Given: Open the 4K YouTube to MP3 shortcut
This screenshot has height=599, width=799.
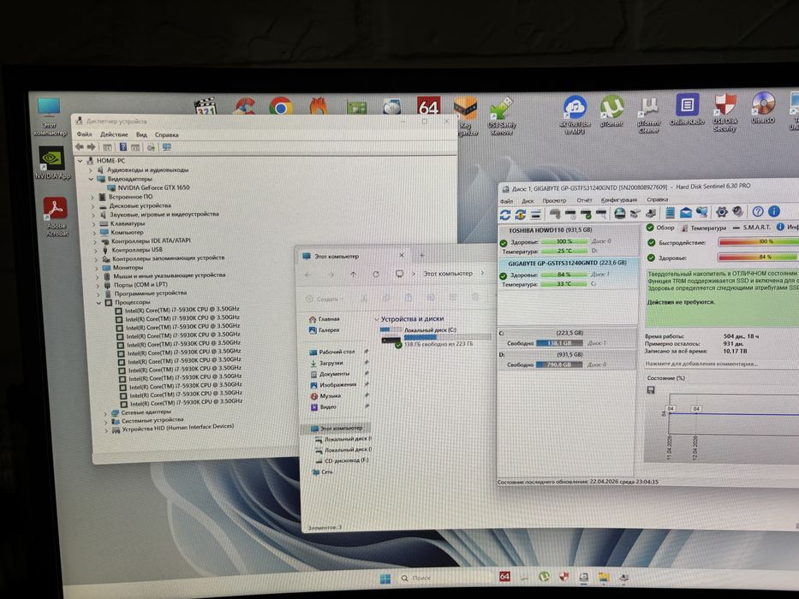Looking at the screenshot, I should click(575, 116).
